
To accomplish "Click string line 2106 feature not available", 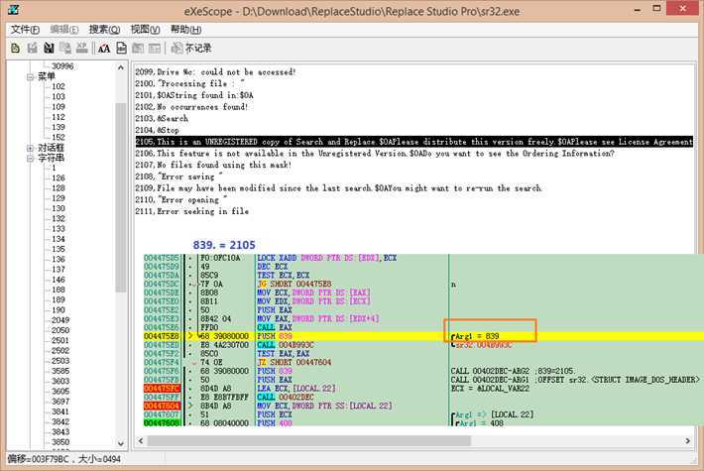I will tap(375, 154).
